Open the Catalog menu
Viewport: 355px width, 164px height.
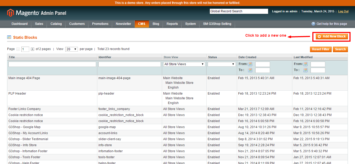pos(56,24)
